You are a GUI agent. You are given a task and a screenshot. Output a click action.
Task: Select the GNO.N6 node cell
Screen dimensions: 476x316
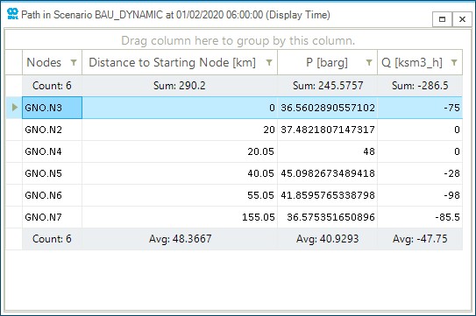click(x=52, y=195)
